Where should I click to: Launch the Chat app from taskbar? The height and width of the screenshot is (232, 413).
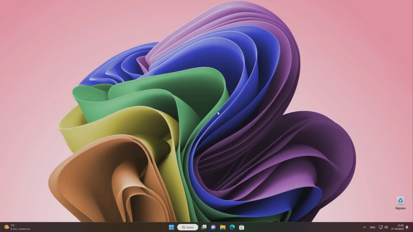pyautogui.click(x=213, y=227)
